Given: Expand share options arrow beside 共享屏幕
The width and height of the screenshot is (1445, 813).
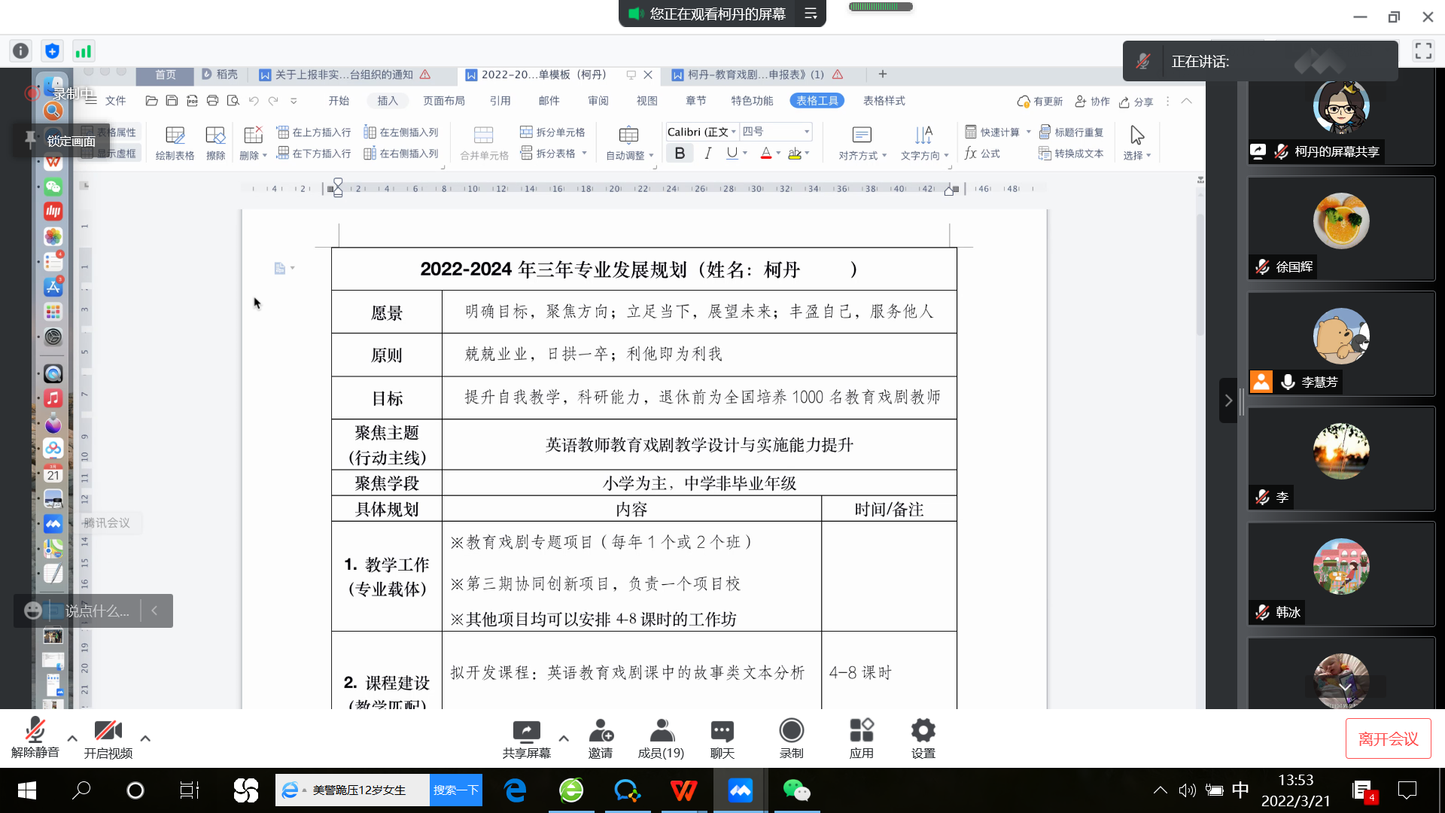Looking at the screenshot, I should 564,738.
